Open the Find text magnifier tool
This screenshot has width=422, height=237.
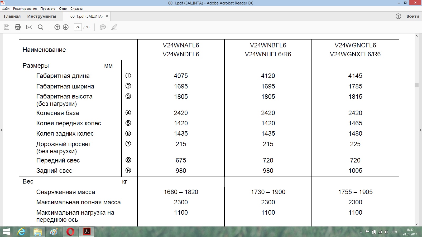coord(40,27)
